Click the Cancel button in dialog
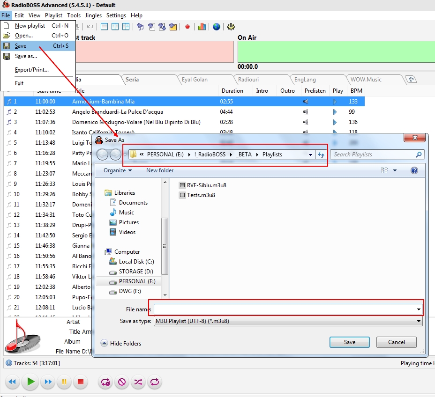Image resolution: width=435 pixels, height=397 pixels. tap(397, 342)
